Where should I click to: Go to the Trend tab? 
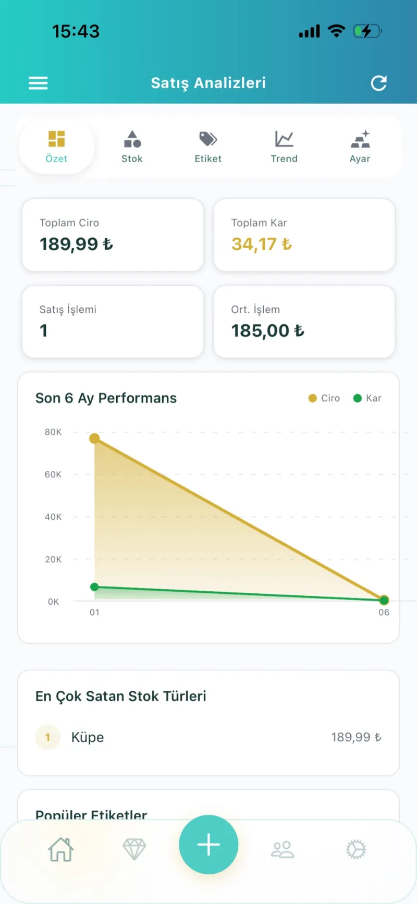[x=284, y=146]
